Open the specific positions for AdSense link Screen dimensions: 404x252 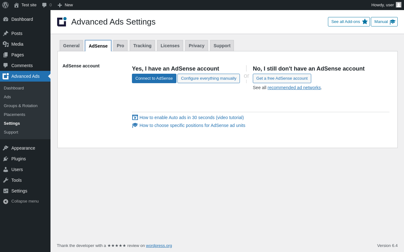pyautogui.click(x=192, y=125)
